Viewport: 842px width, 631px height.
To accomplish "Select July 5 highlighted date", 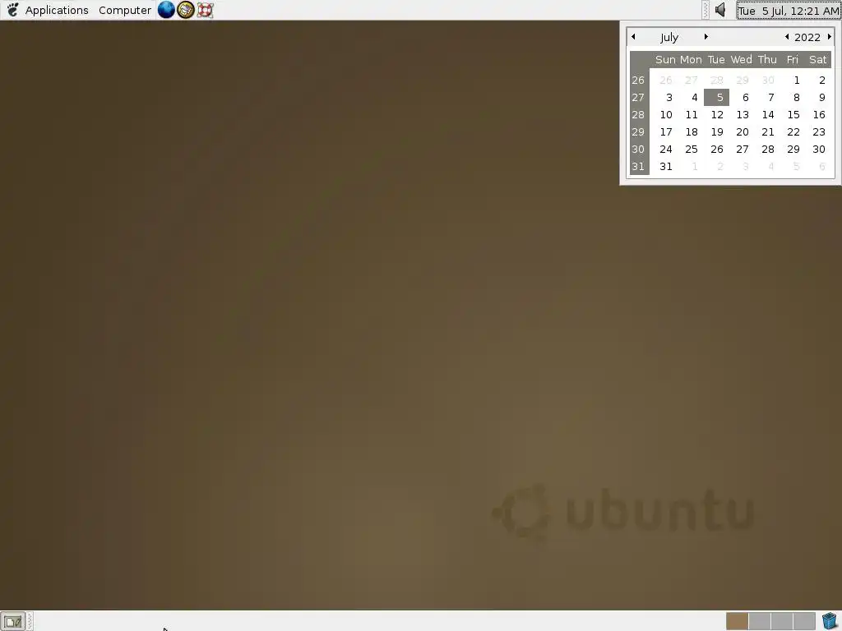I will tap(716, 97).
